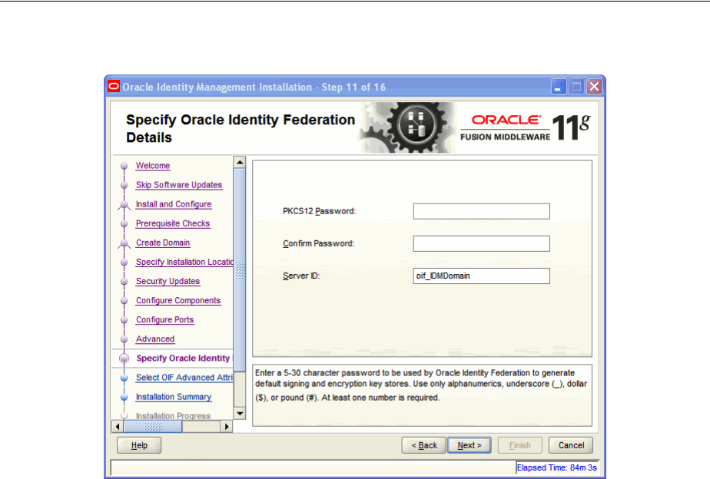This screenshot has height=479, width=710.
Task: Click the password requirements help text
Action: (x=420, y=385)
